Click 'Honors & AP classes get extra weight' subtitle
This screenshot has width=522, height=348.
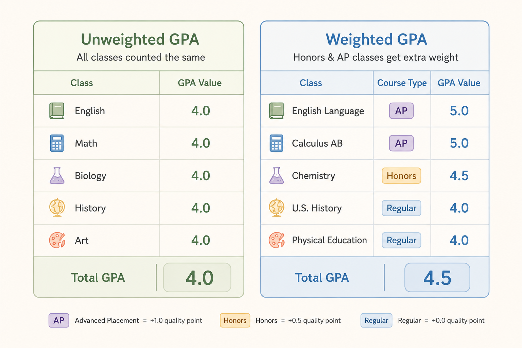pyautogui.click(x=376, y=57)
